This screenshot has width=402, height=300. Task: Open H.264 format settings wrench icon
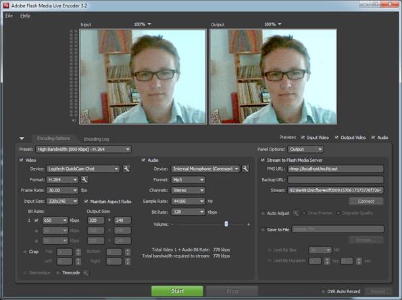(84, 180)
